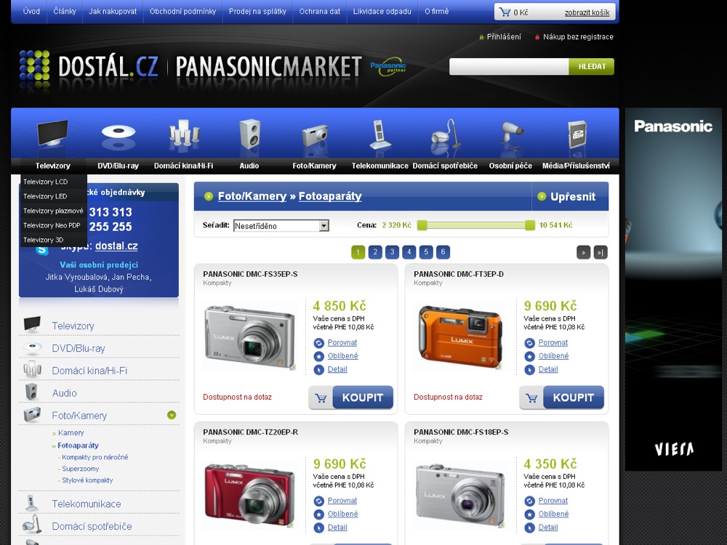Click the right handle of price slider
This screenshot has height=545, width=727.
530,225
